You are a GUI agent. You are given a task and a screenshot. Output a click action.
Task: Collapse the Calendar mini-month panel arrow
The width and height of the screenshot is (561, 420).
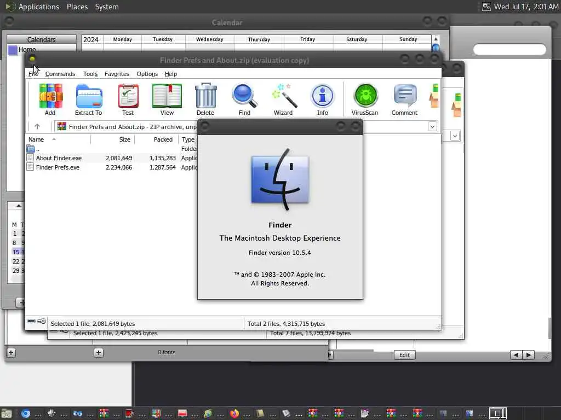tap(19, 206)
